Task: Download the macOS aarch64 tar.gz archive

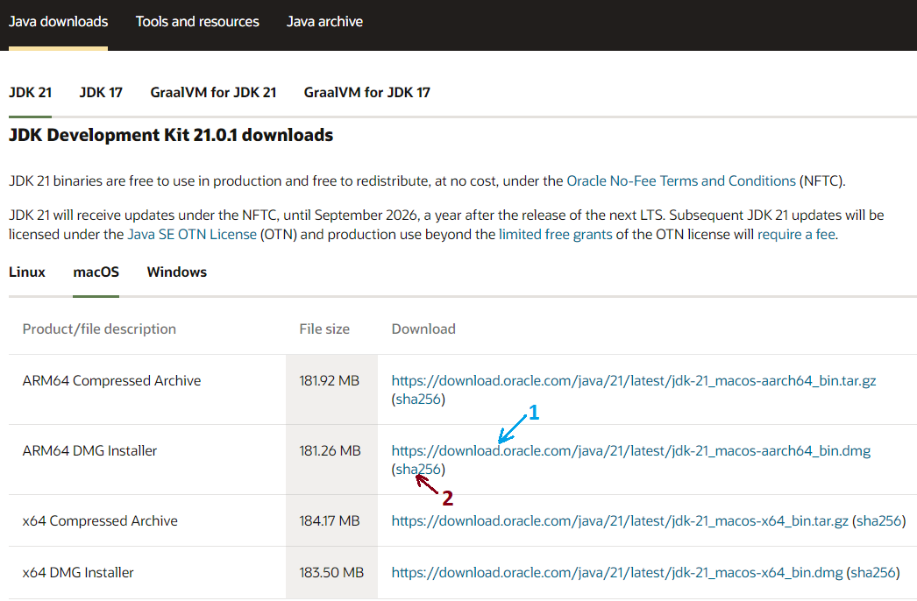Action: click(x=633, y=380)
